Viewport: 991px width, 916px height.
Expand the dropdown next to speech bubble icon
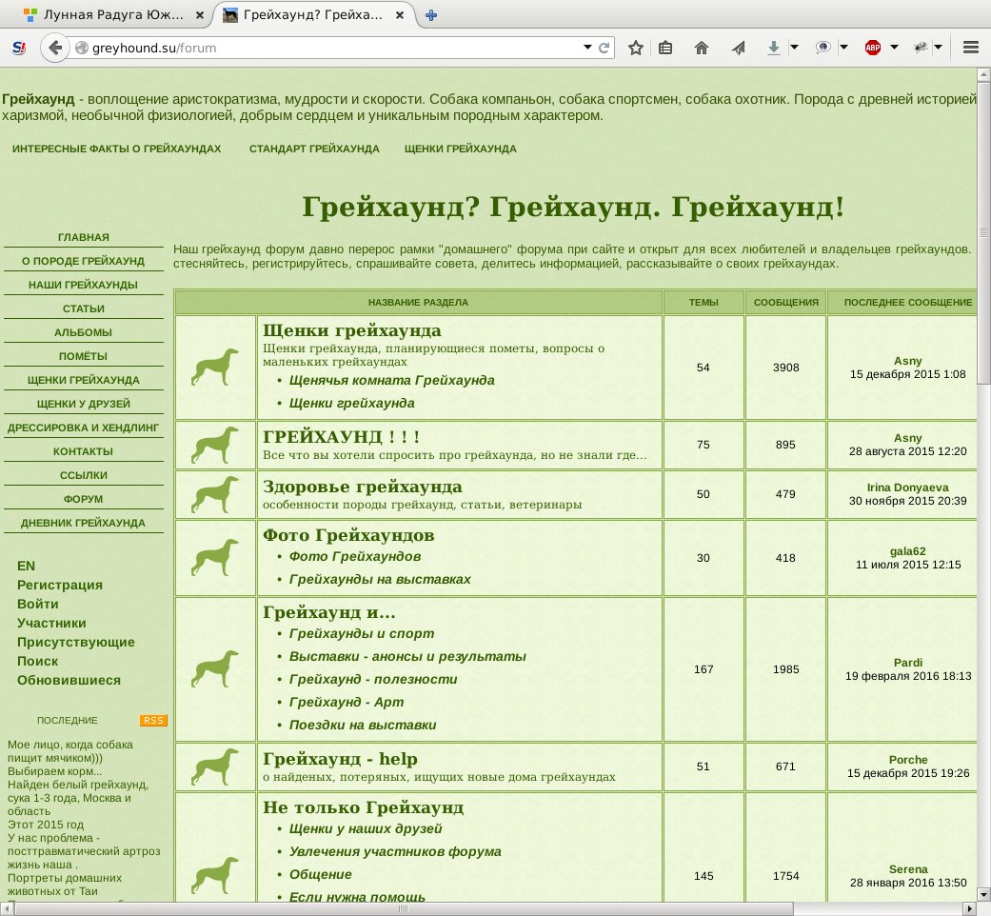point(843,48)
